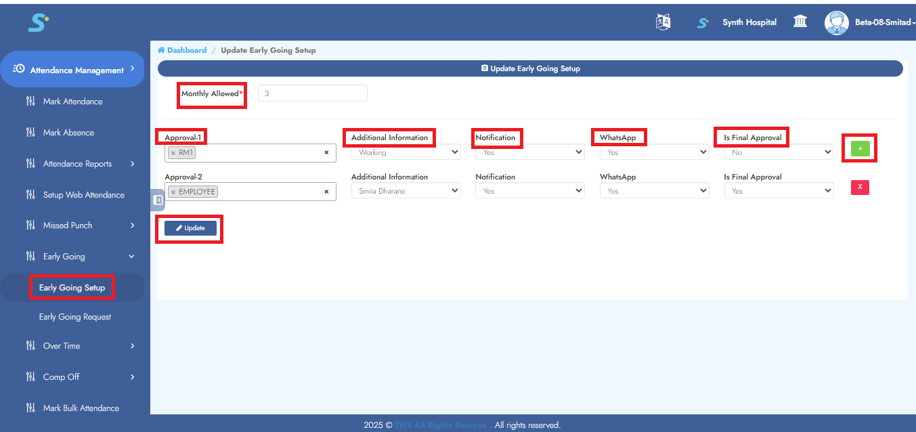The height and width of the screenshot is (432, 916).
Task: Click the Update button
Action: click(190, 228)
